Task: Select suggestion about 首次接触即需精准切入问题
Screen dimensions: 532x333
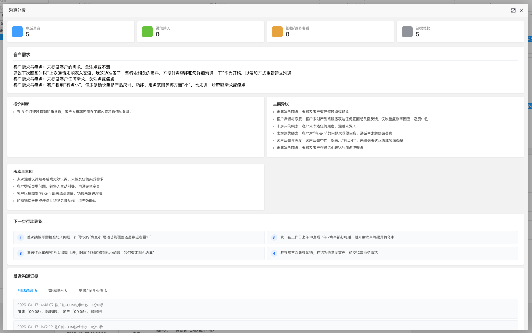Action: click(x=139, y=238)
